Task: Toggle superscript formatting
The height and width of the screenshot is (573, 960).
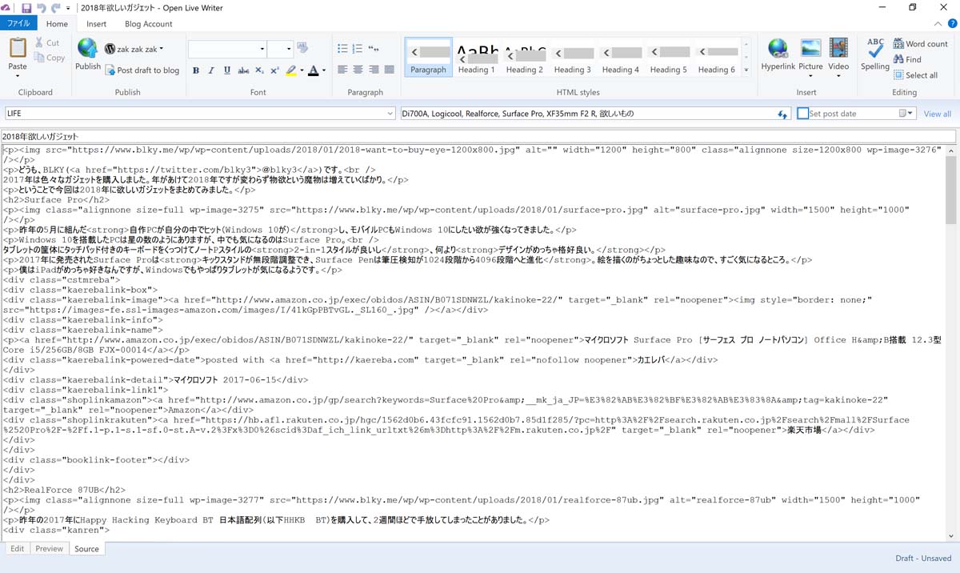Action: point(274,70)
